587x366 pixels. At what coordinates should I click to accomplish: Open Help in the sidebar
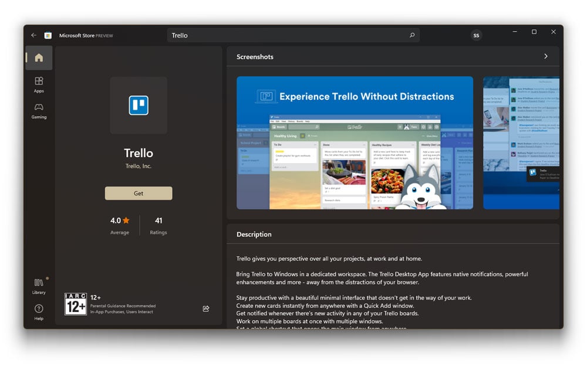(39, 312)
